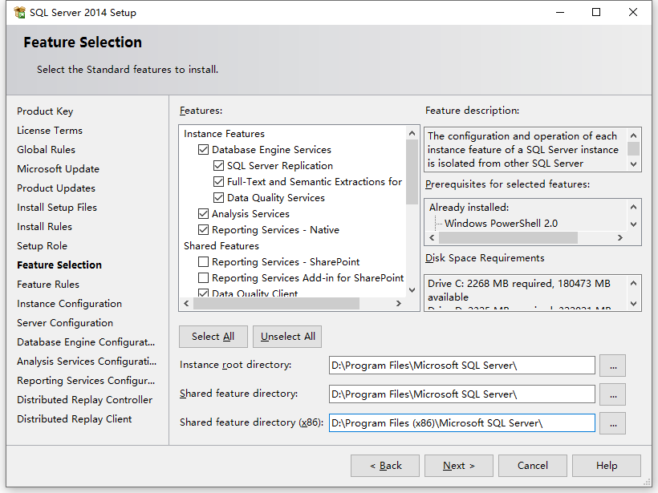Image resolution: width=658 pixels, height=493 pixels.
Task: Click the SQL Server Setup title bar icon
Action: tap(19, 13)
